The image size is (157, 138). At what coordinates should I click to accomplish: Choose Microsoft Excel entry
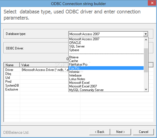coord(106,83)
